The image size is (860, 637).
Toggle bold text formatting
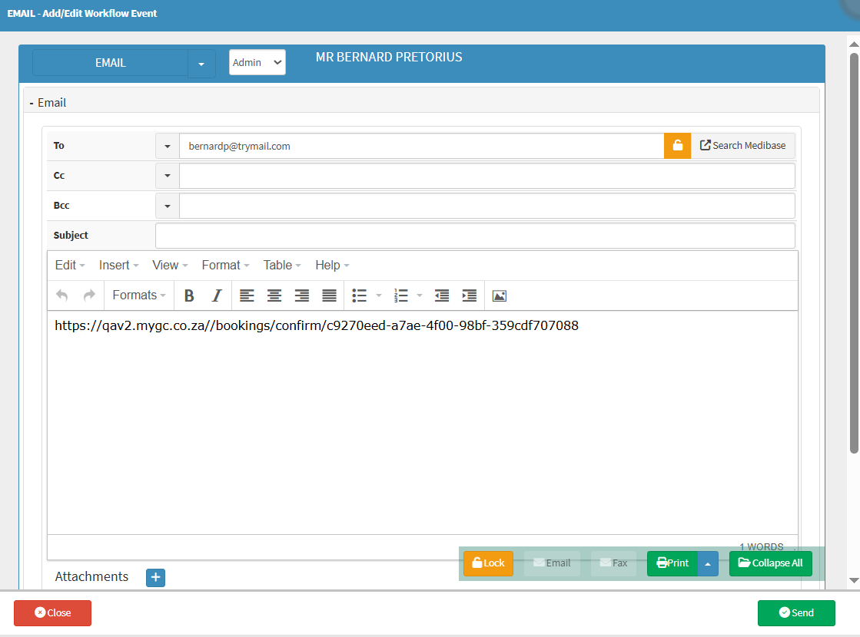pos(189,295)
